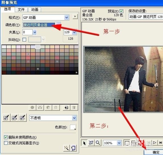163x155 pixels.
Task: Open the 调色板 接近网页最合适 dropdown
Action: click(58, 25)
